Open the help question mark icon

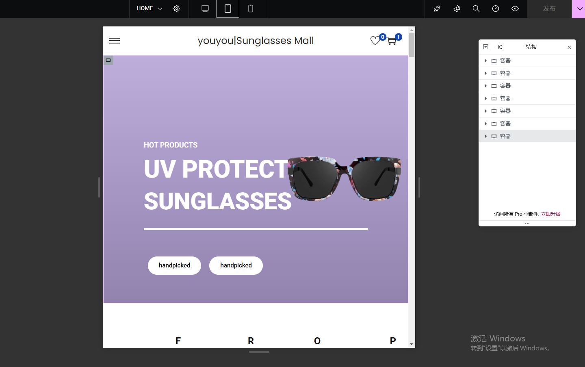click(x=496, y=9)
